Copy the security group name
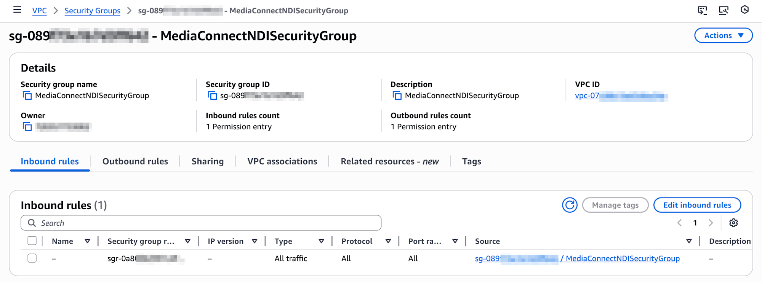Image resolution: width=762 pixels, height=282 pixels. [27, 96]
